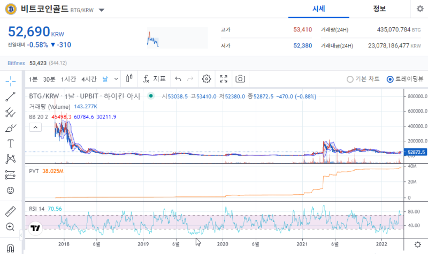The height and width of the screenshot is (254, 428).
Task: Select the text annotation tool
Action: click(x=10, y=144)
